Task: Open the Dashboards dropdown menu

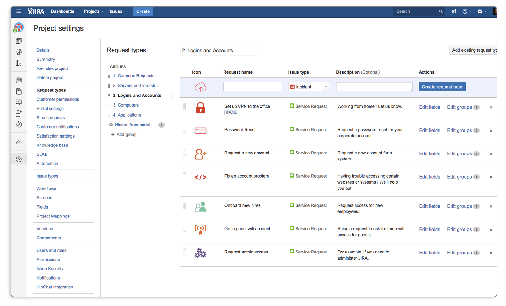Action: 64,11
